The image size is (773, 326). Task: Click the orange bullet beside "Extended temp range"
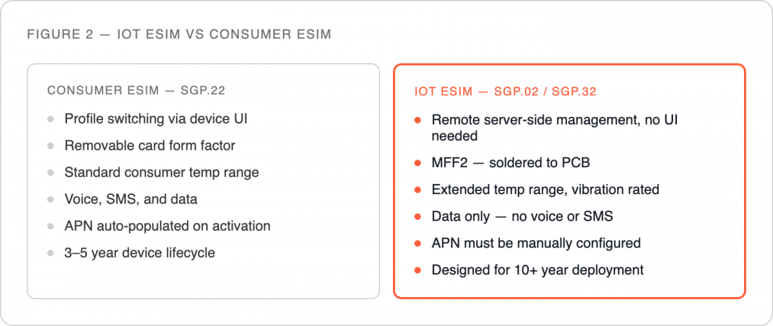[x=418, y=190]
